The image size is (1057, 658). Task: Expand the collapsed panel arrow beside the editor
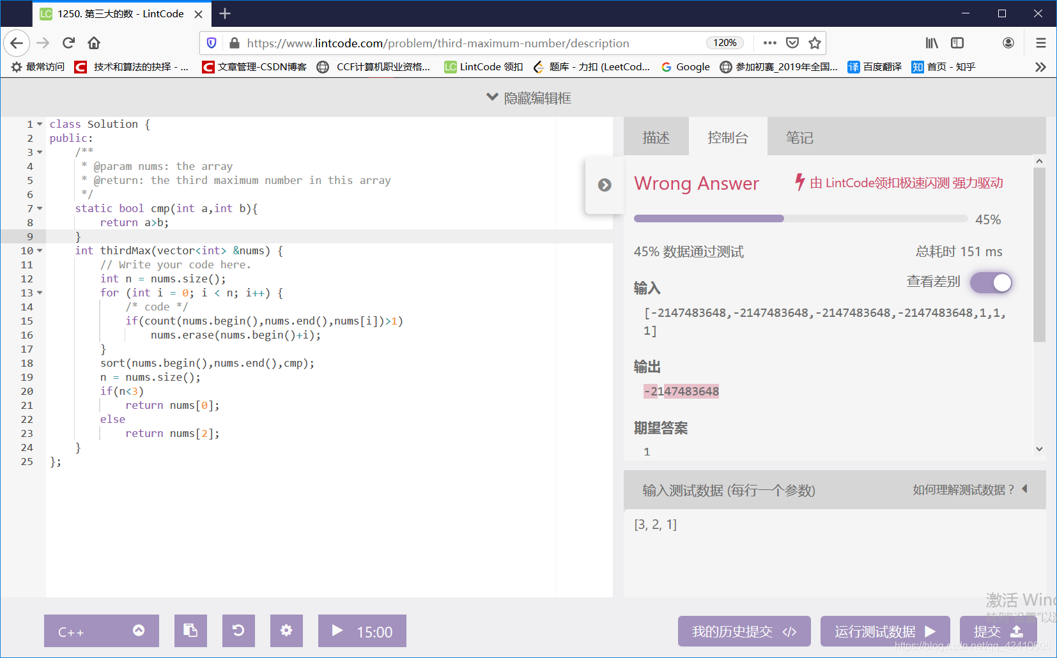[605, 185]
